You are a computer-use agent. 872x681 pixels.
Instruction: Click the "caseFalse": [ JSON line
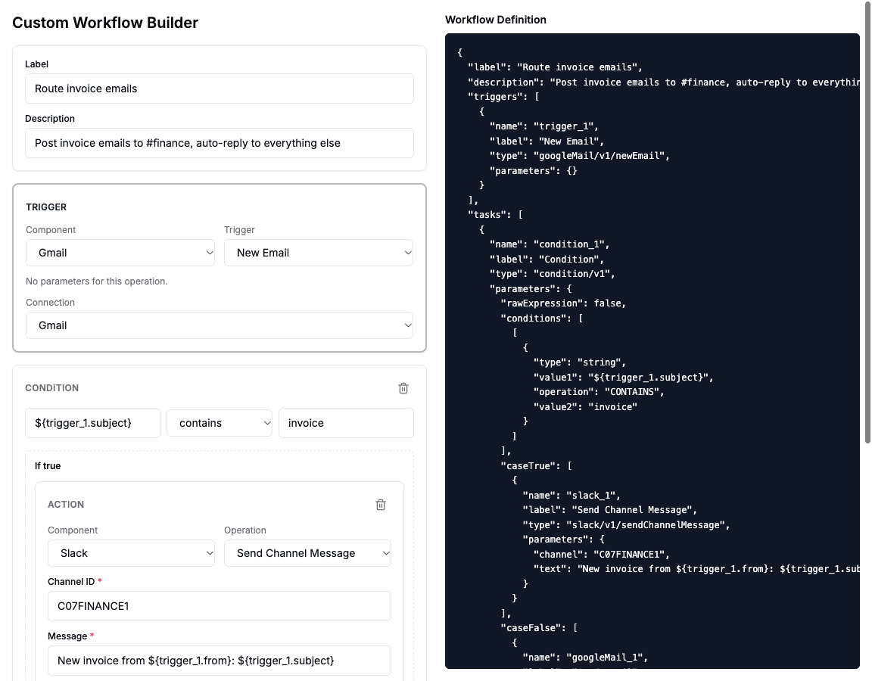pyautogui.click(x=539, y=627)
